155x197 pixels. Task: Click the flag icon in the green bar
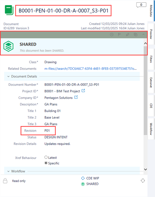click(x=119, y=34)
